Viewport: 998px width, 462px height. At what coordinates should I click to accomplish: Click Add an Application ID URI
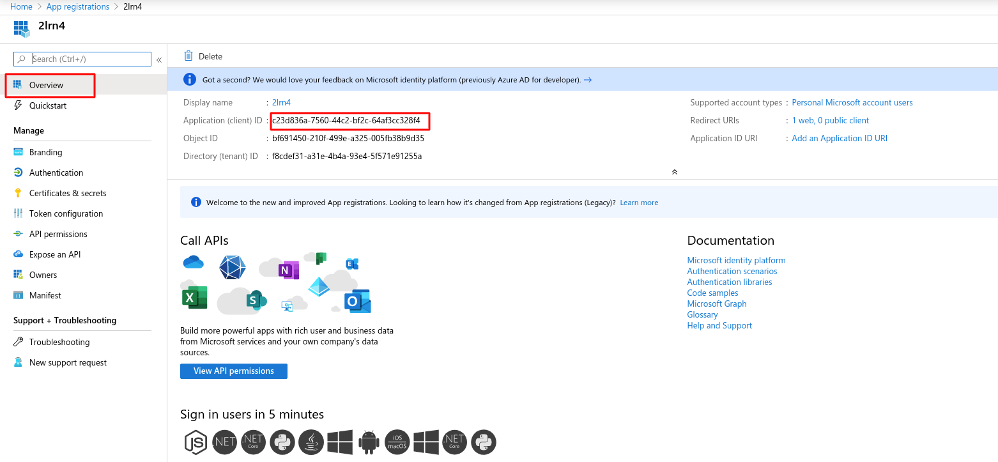tap(840, 138)
